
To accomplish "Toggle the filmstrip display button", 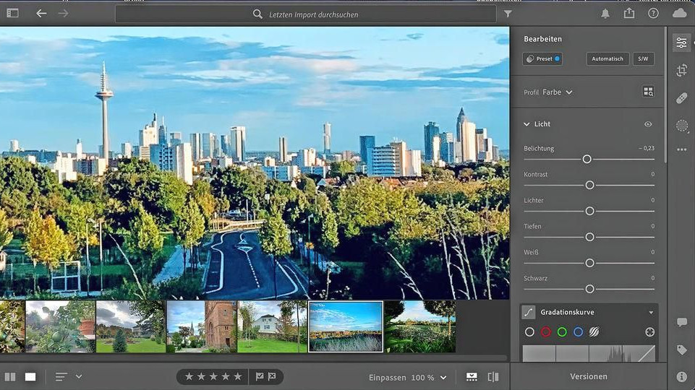I will click(472, 377).
